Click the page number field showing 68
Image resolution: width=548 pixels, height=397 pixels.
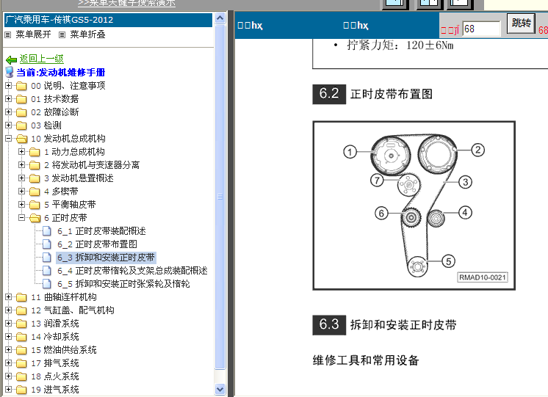(x=482, y=29)
